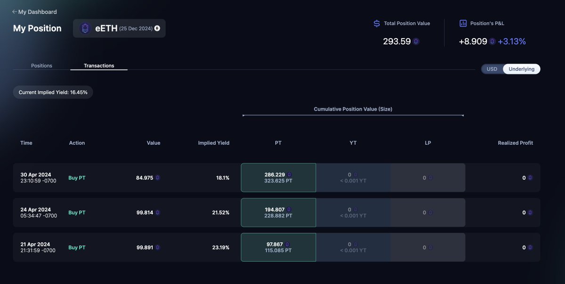This screenshot has width=565, height=284.
Task: Click the My Position heading
Action: coord(37,28)
